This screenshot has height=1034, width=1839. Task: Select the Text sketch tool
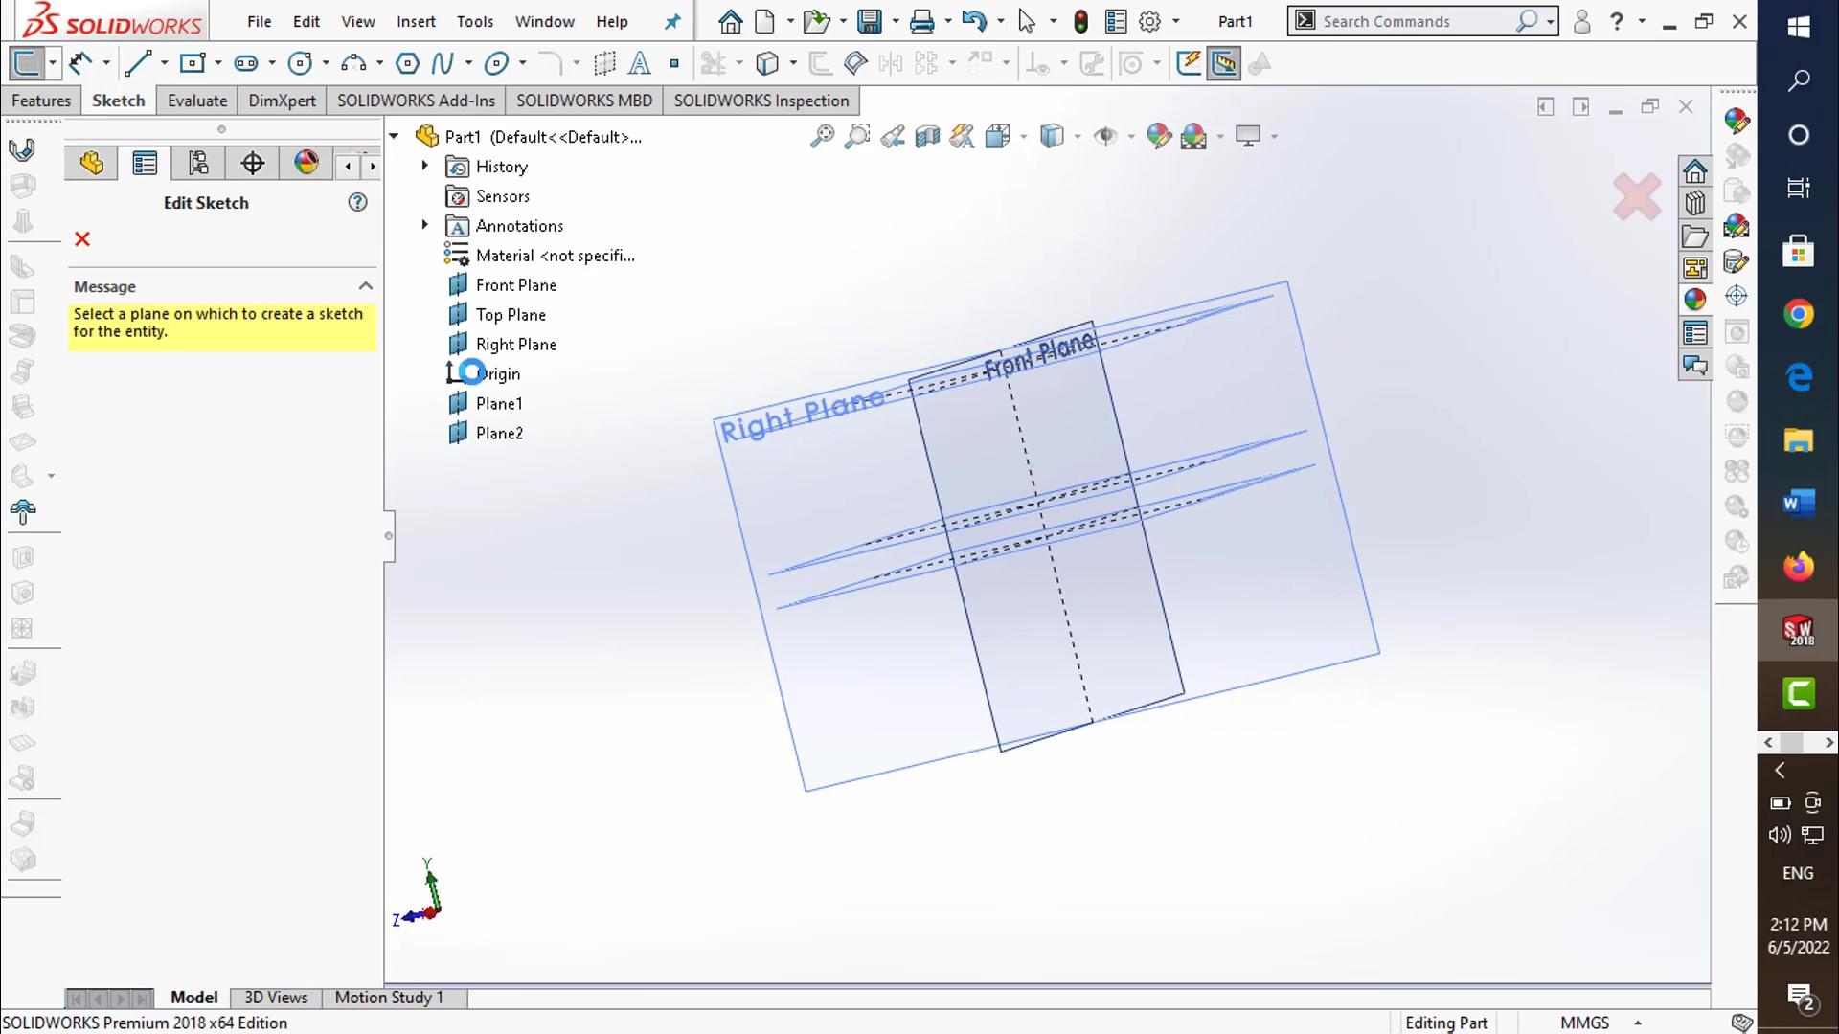[x=639, y=64]
